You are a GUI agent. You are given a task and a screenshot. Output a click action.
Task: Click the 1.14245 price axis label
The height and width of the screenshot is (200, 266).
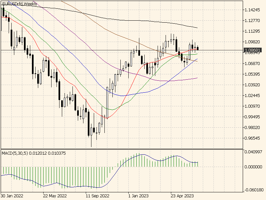pos(252,10)
